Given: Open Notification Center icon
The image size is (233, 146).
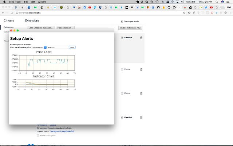Looking at the screenshot, I should click(228, 2).
